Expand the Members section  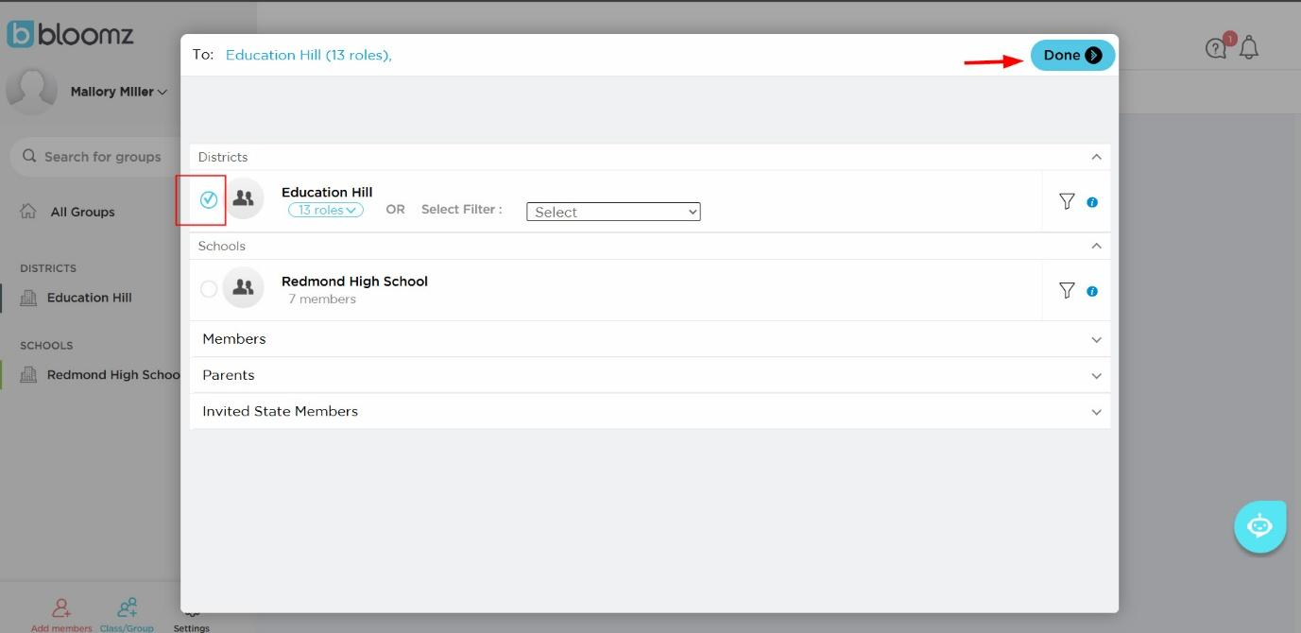(650, 339)
